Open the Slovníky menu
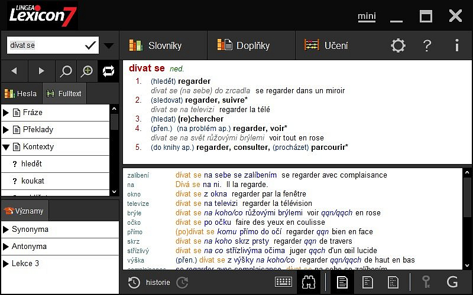 (157, 45)
